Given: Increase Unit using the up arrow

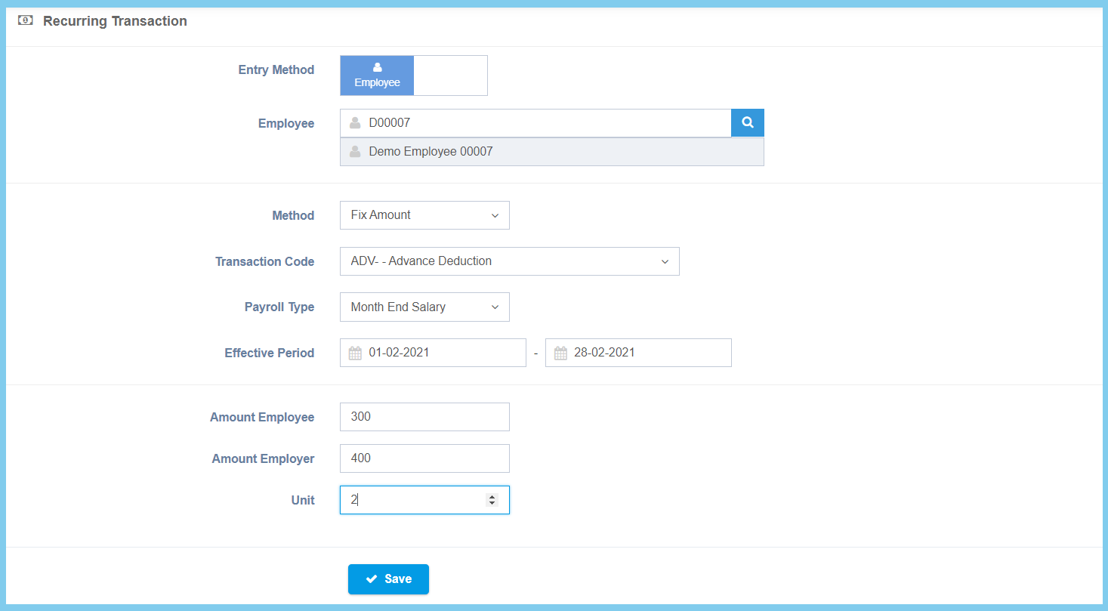Looking at the screenshot, I should coord(492,497).
